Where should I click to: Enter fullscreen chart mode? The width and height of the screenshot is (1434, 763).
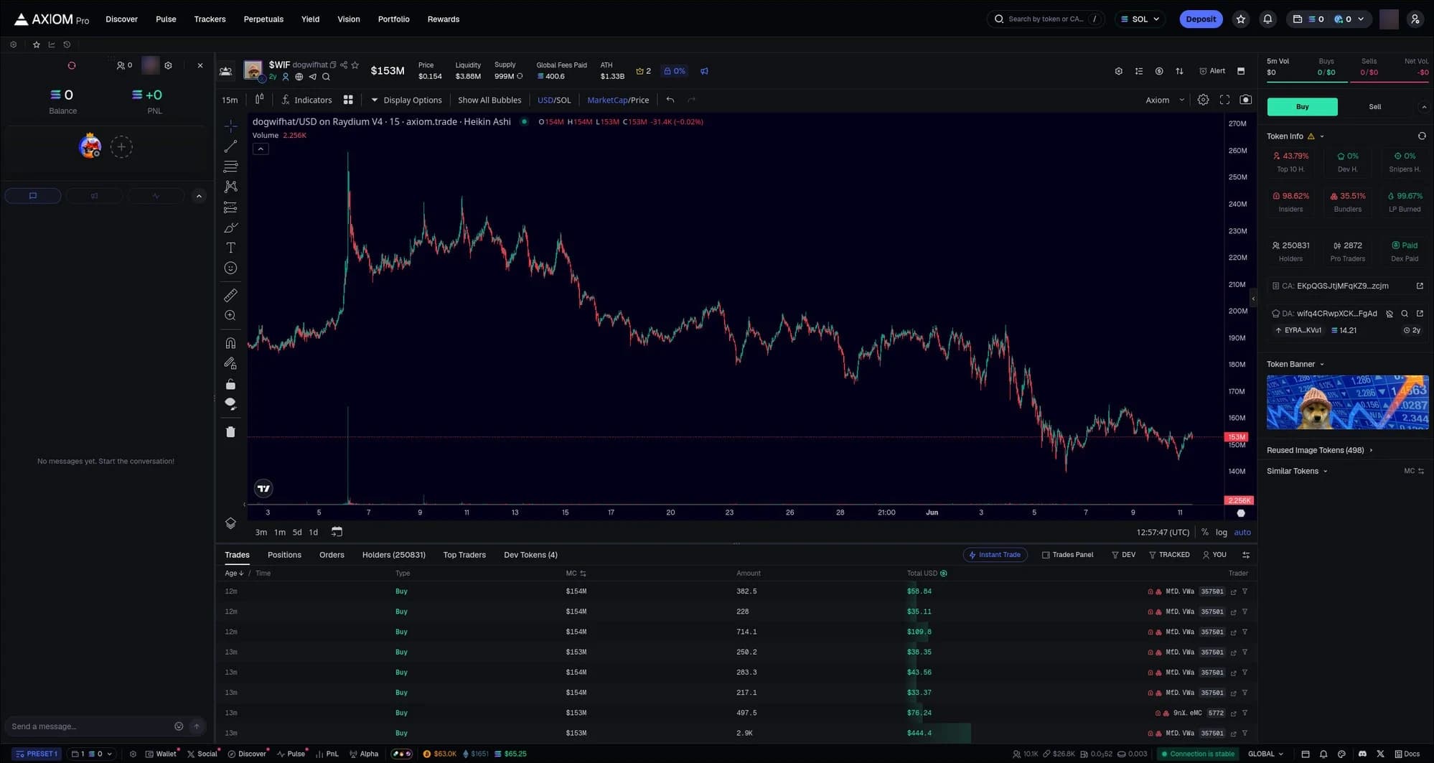point(1224,100)
